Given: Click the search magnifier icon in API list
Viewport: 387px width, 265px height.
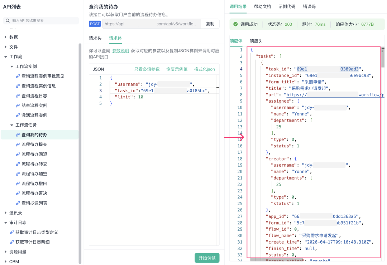Looking at the screenshot, I should pos(8,21).
